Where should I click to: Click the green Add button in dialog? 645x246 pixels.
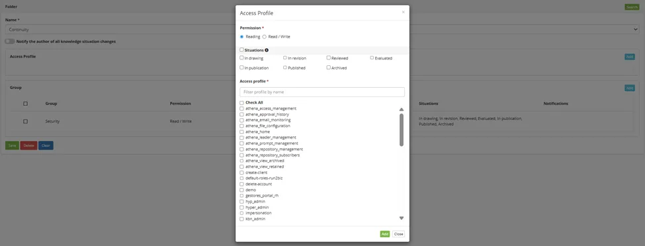384,234
